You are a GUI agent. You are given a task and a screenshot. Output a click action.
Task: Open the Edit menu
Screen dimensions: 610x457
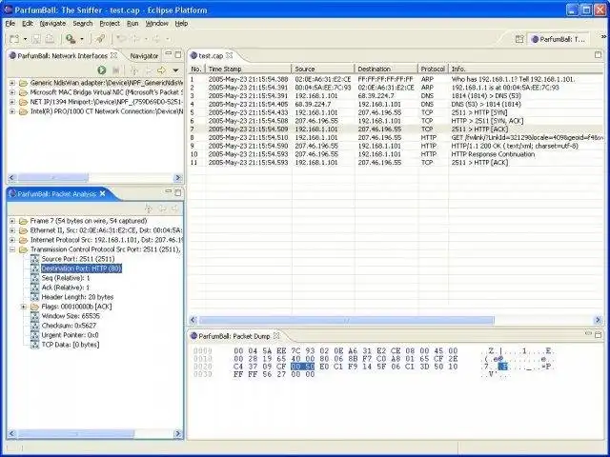[28, 23]
